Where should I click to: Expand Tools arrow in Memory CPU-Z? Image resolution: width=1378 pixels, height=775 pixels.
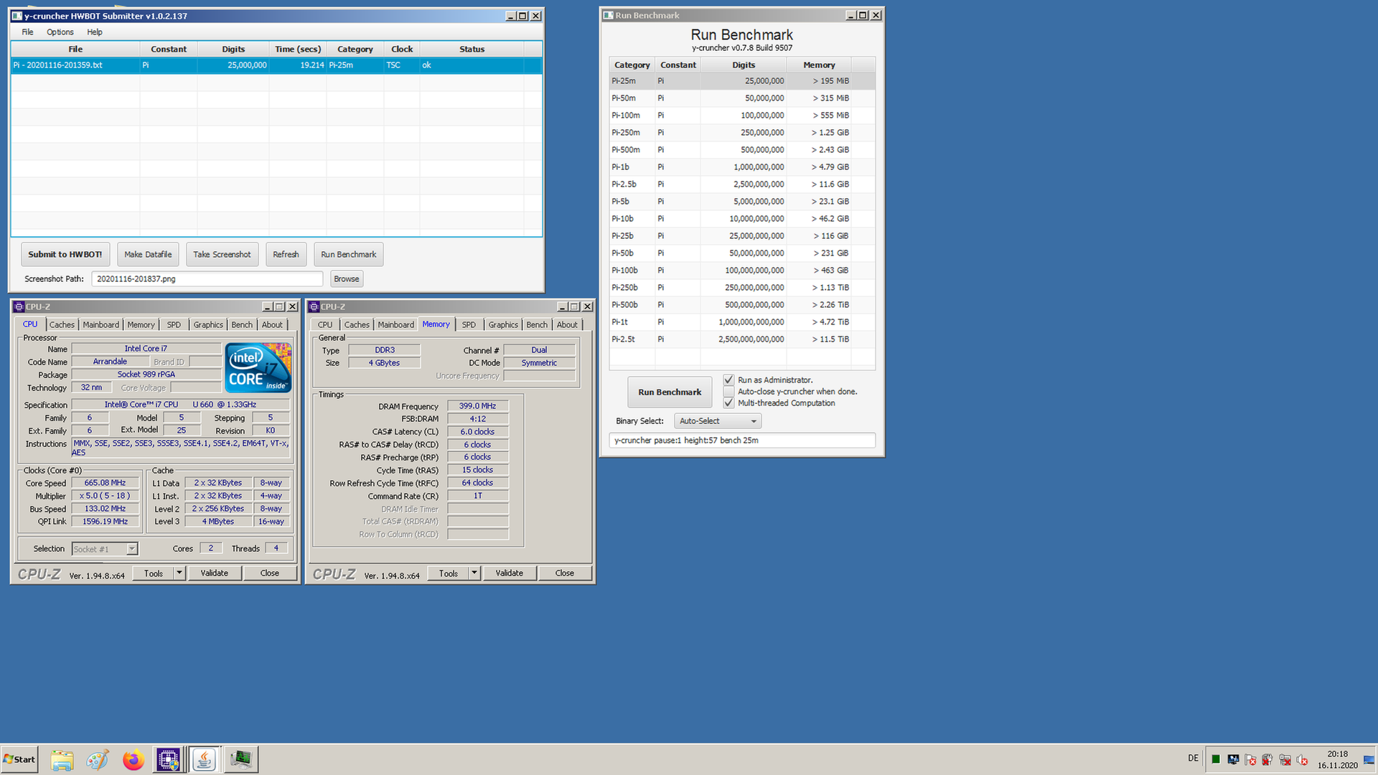click(474, 573)
